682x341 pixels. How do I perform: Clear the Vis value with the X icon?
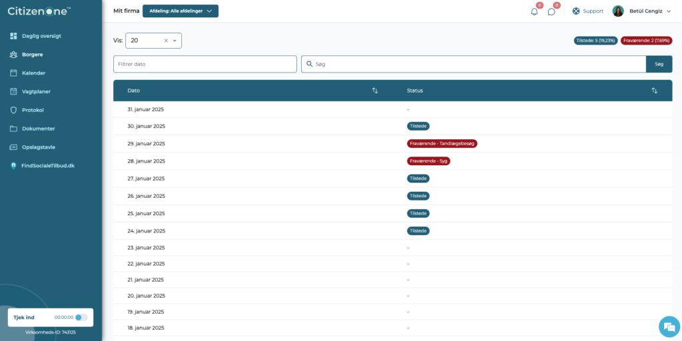[x=166, y=41]
